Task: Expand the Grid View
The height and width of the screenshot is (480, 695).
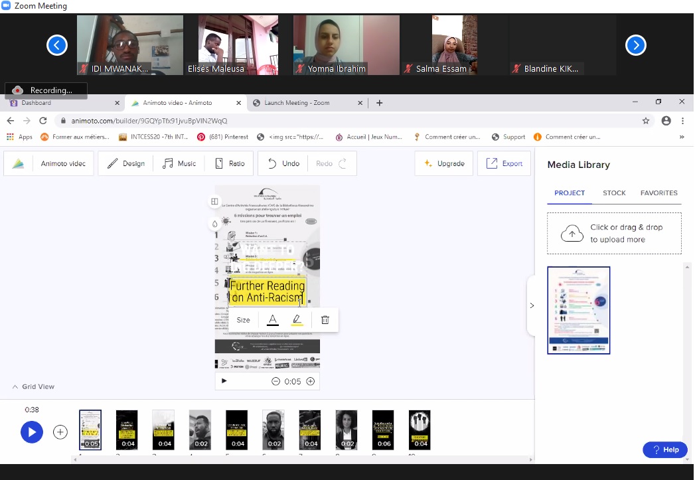Action: tap(33, 386)
